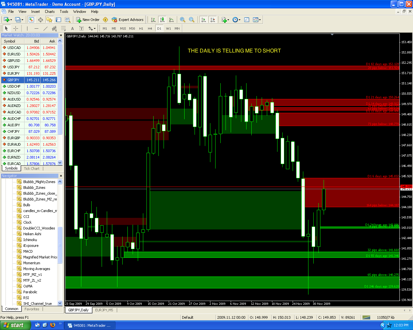The width and height of the screenshot is (413, 330).
Task: Expand the Profiles dropdown arrow
Action: [x=22, y=20]
